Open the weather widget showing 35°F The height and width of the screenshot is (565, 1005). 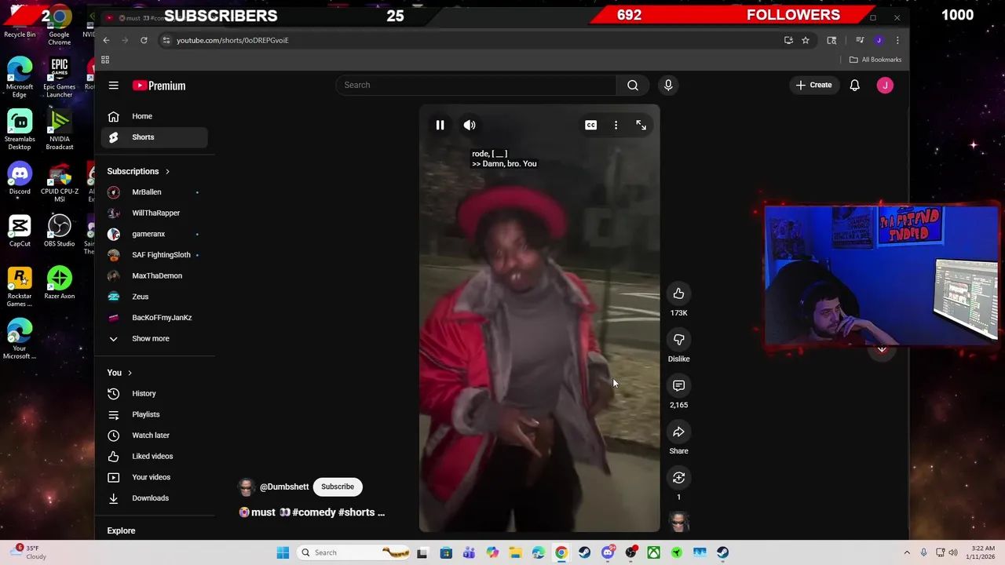tap(29, 552)
